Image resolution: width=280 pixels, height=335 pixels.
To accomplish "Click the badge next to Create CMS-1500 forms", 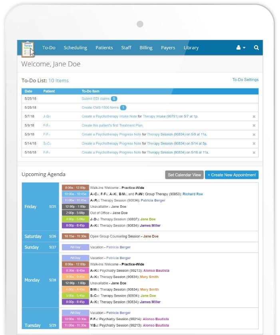I will [x=123, y=108].
